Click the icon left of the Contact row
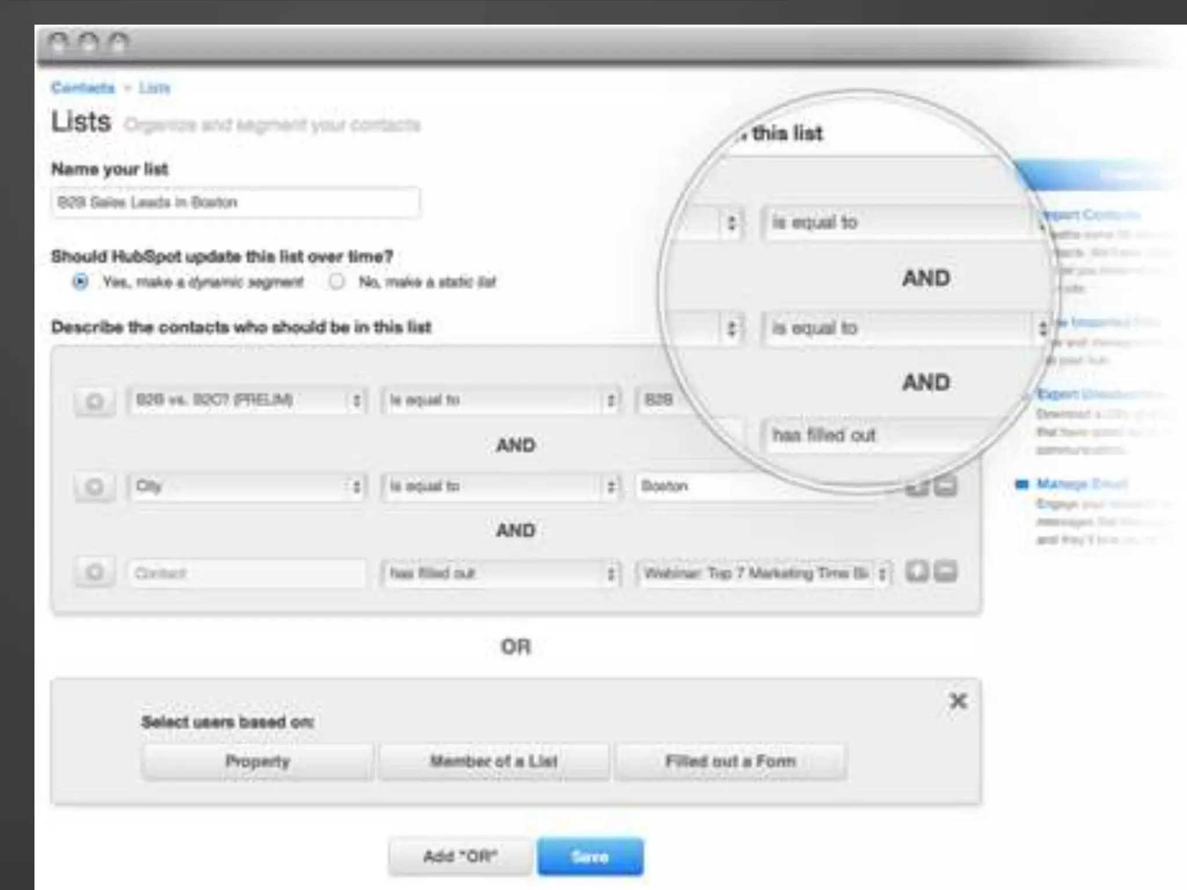Image resolution: width=1187 pixels, height=890 pixels. pyautogui.click(x=94, y=573)
